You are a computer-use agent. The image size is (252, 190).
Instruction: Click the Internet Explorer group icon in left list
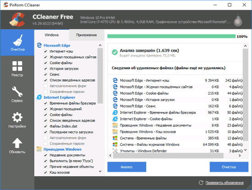[39, 97]
